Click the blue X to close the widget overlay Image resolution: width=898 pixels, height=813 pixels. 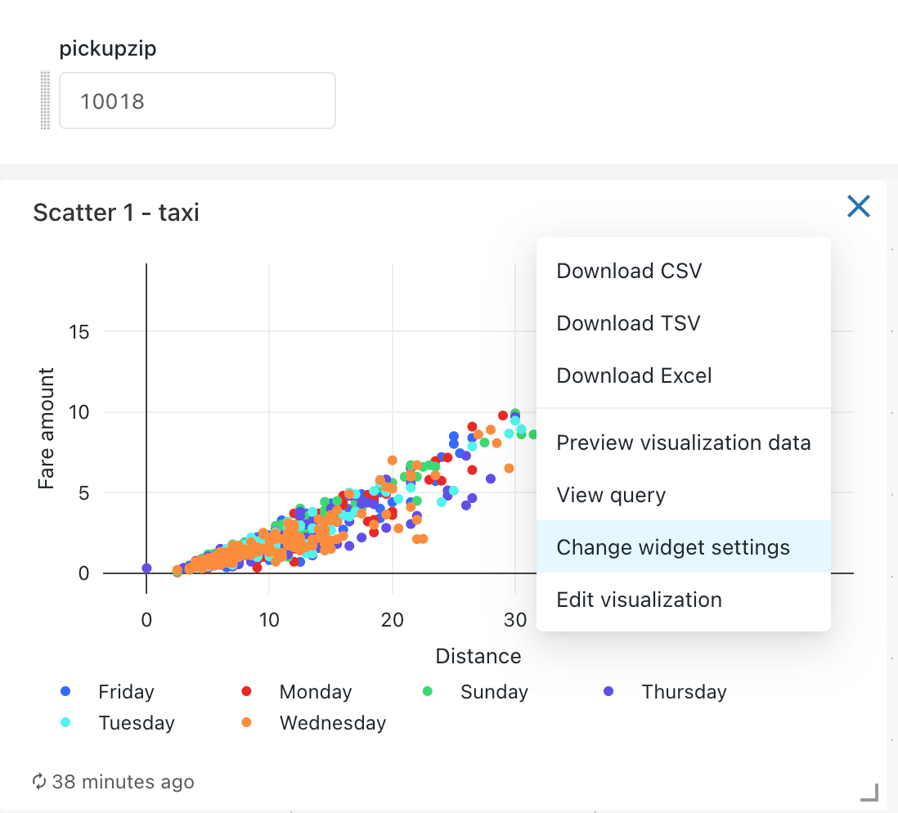click(858, 207)
